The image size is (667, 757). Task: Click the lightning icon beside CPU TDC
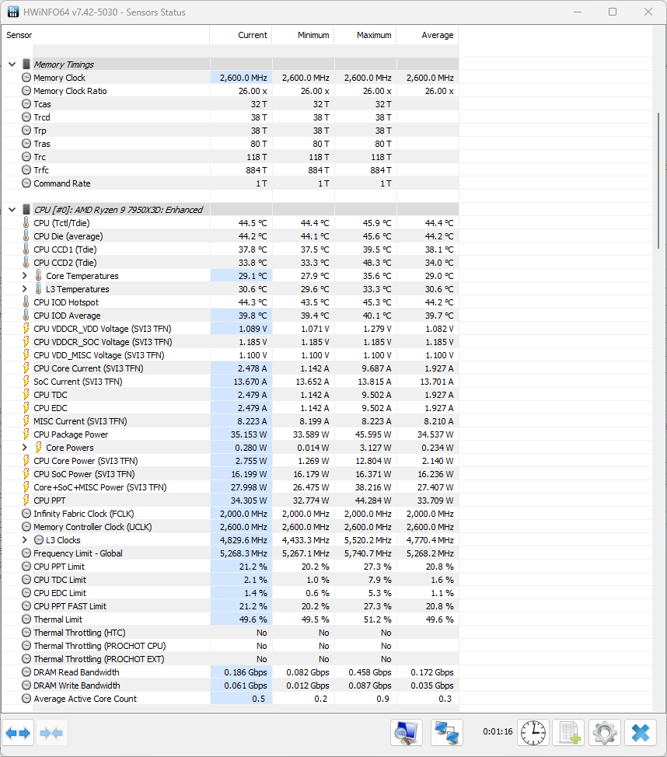(26, 394)
